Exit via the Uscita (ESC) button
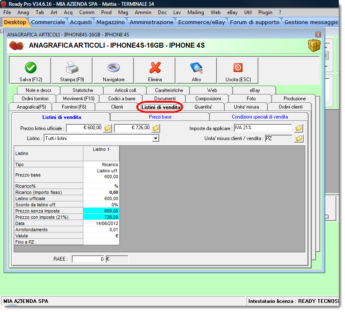This screenshot has height=312, width=345. [x=238, y=70]
